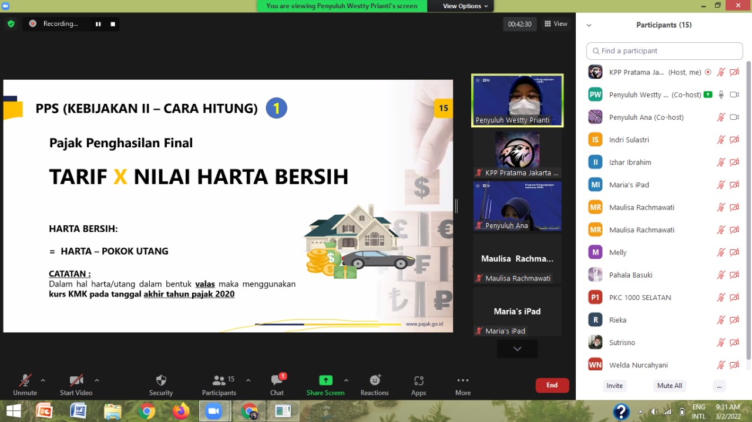Click the More options icon
This screenshot has width=752, height=422.
(x=463, y=380)
